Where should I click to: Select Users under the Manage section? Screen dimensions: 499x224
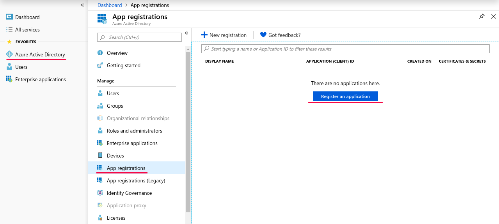[113, 93]
